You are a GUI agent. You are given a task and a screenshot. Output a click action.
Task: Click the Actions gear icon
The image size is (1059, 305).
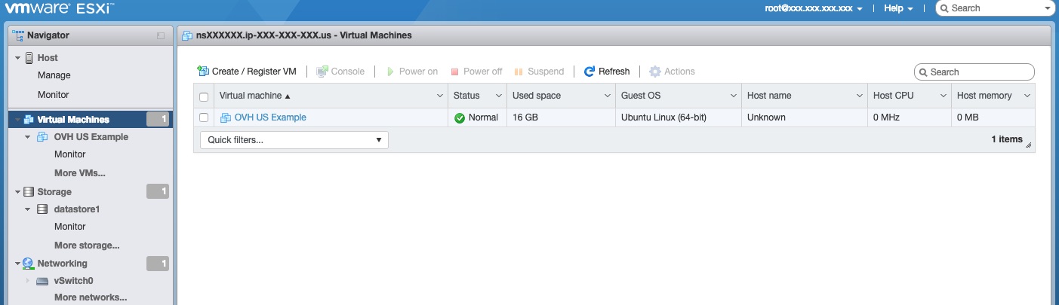tap(655, 72)
